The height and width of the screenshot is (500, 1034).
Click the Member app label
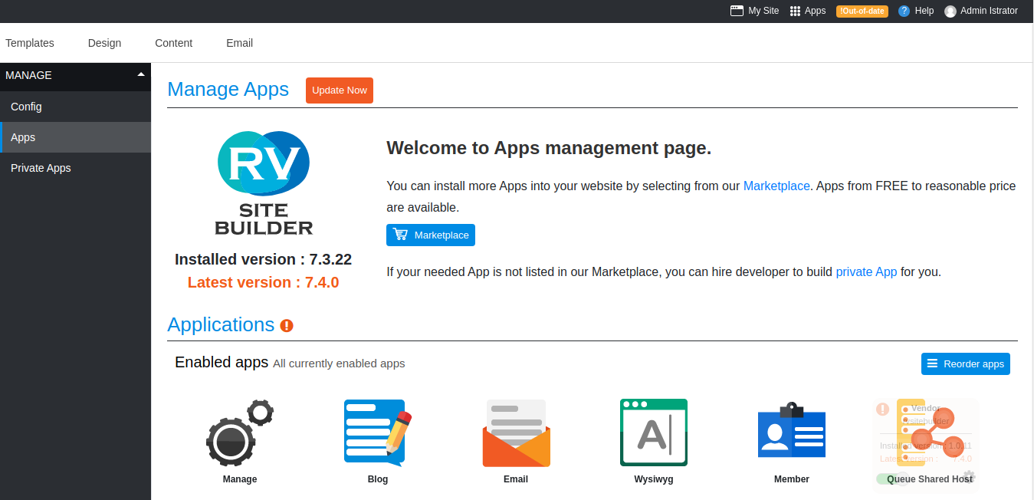(792, 479)
